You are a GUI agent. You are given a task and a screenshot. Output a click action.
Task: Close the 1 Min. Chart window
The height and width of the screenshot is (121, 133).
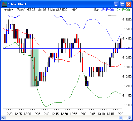(129, 4)
